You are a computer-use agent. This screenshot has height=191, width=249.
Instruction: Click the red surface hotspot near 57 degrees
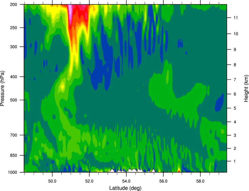coord(179,171)
